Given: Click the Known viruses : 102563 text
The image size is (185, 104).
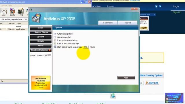Looking at the screenshot, I should [x=40, y=55].
